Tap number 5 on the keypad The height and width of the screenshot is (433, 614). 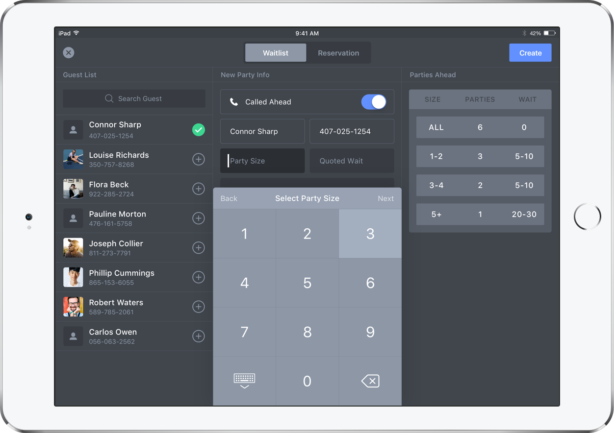click(x=307, y=283)
